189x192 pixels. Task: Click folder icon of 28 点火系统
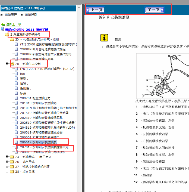12,172
